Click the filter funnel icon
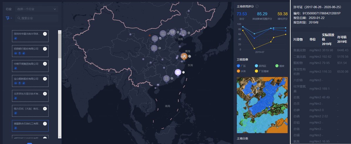The width and height of the screenshot is (351, 144). click(x=8, y=18)
